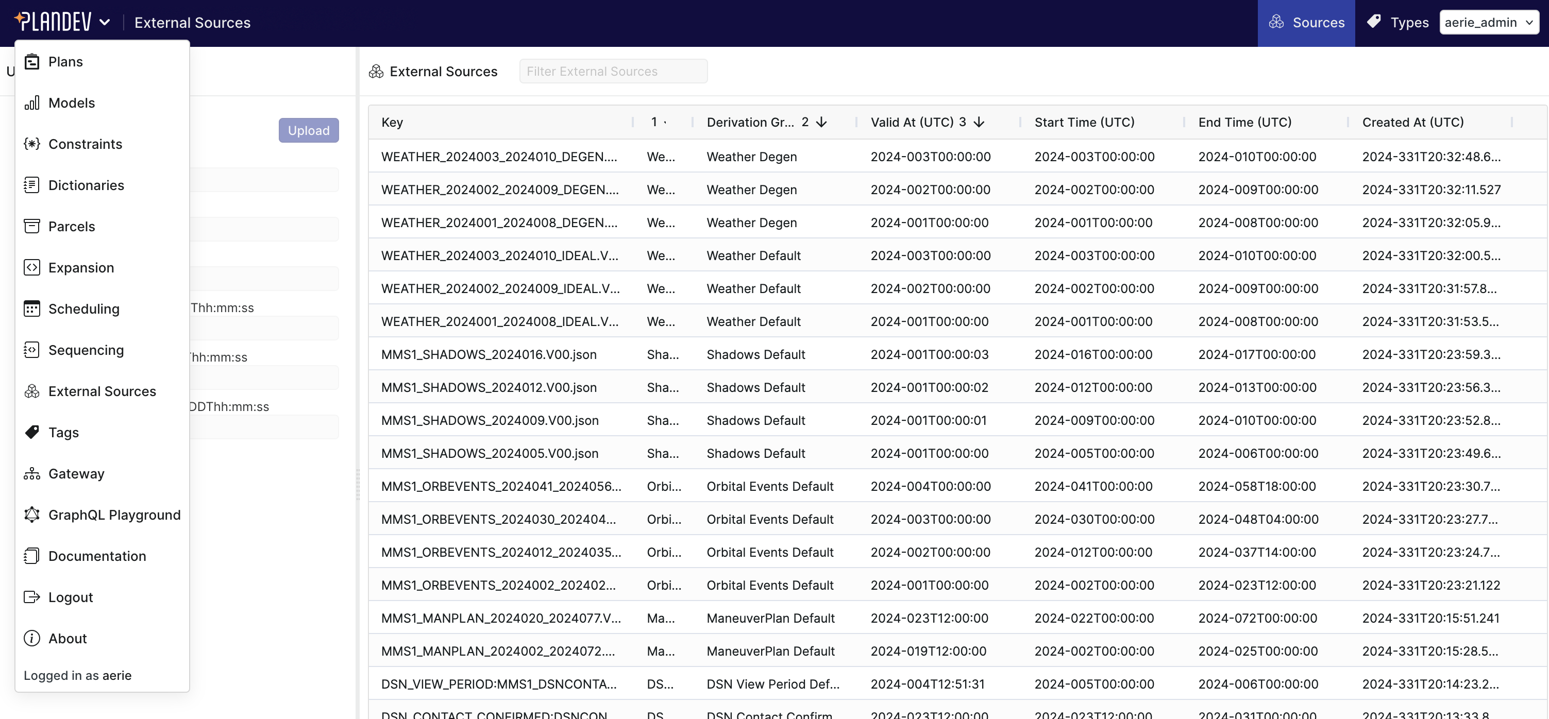
Task: Select the Gateway network icon
Action: [32, 473]
